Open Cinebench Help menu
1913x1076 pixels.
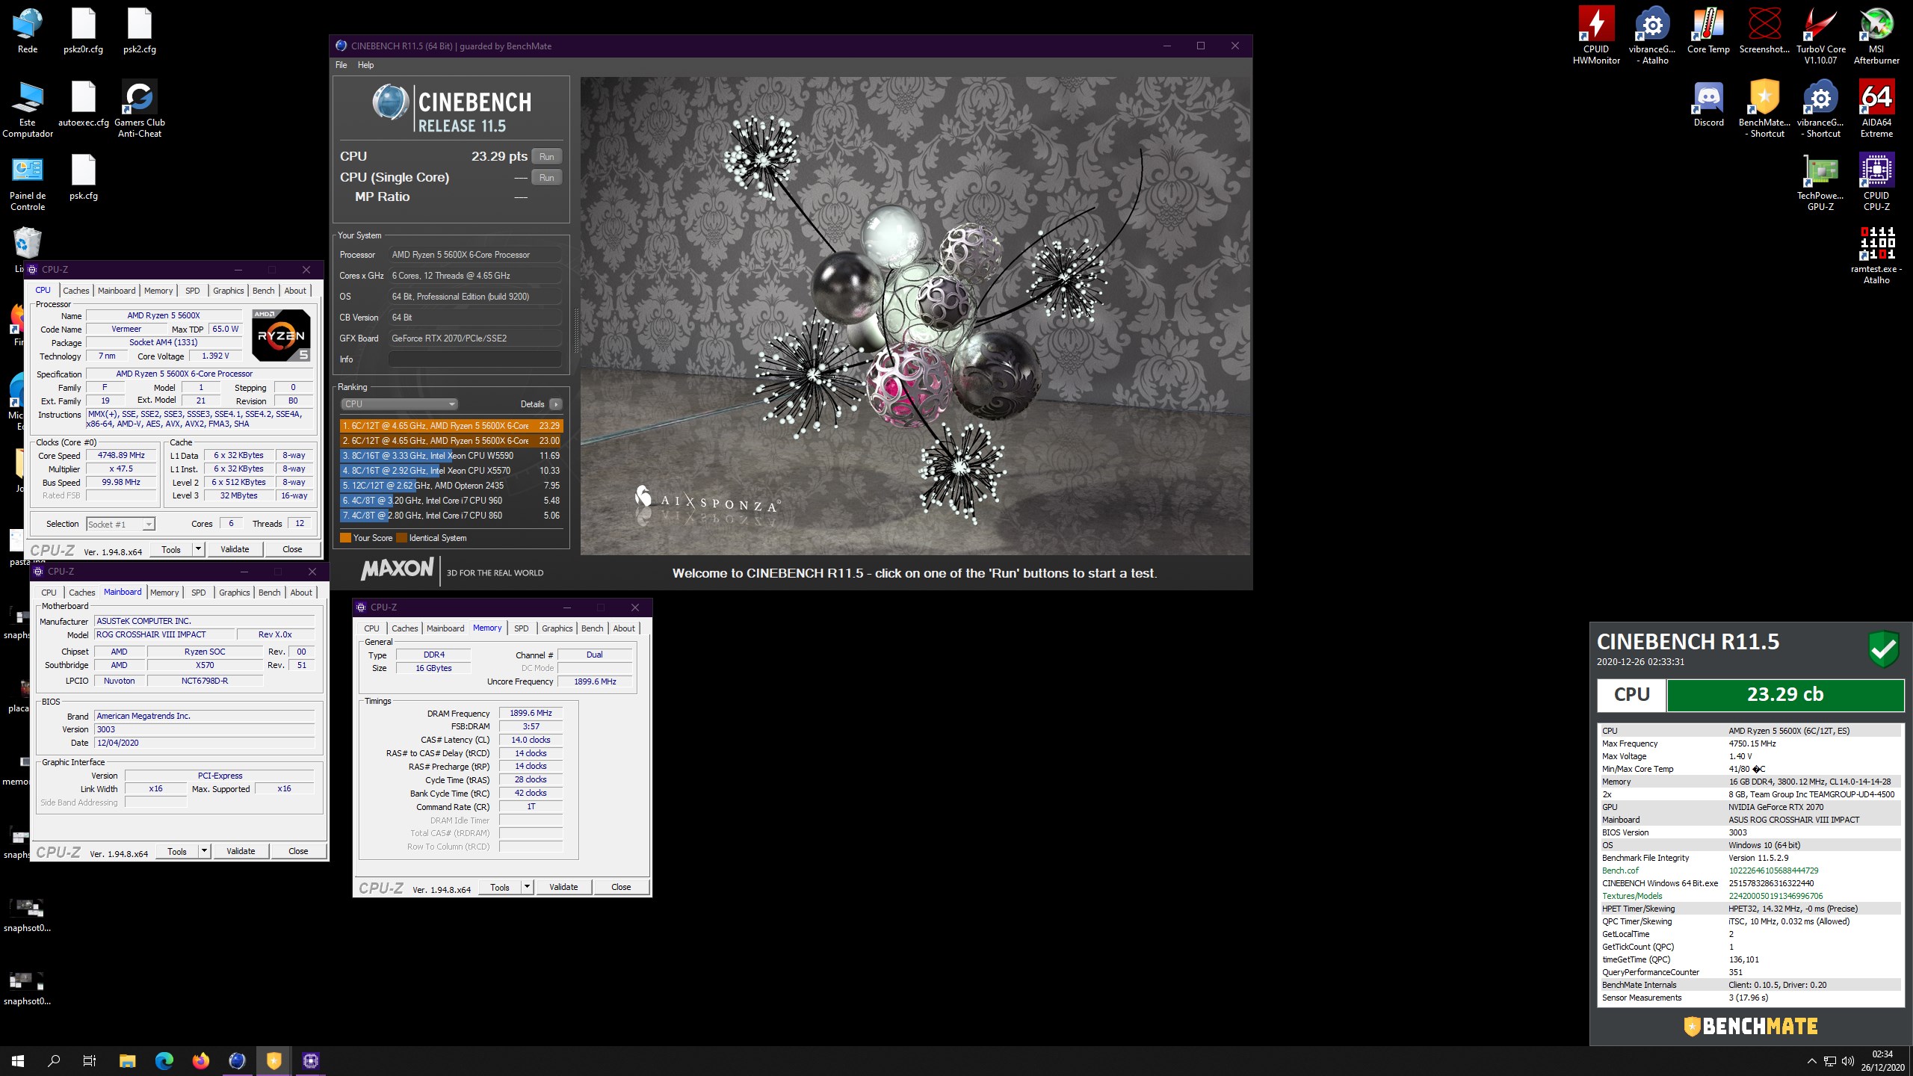click(365, 65)
